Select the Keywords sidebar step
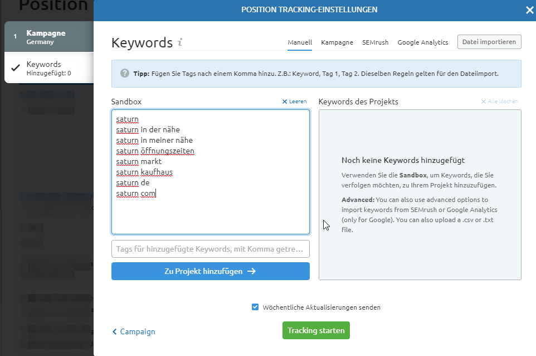The image size is (536, 356). [49, 68]
